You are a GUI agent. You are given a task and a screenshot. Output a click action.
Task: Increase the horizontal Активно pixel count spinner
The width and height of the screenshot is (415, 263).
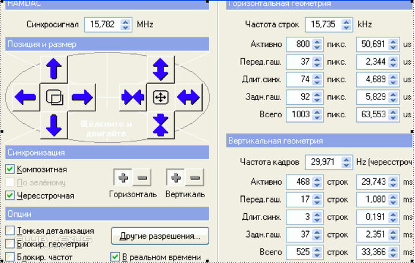(x=317, y=41)
